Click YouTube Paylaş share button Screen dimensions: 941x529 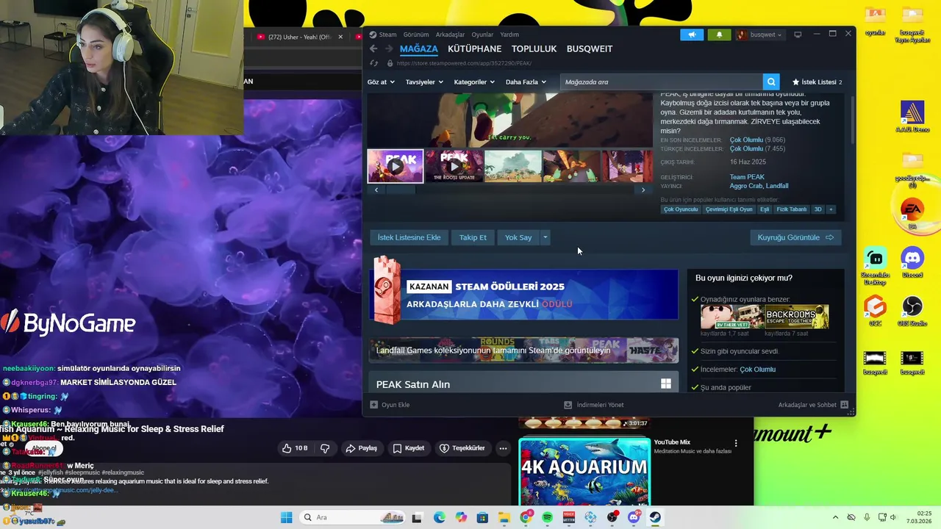[362, 448]
